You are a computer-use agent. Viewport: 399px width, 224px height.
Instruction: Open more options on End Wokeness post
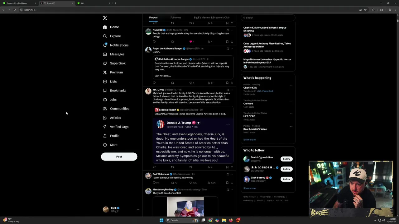click(232, 174)
